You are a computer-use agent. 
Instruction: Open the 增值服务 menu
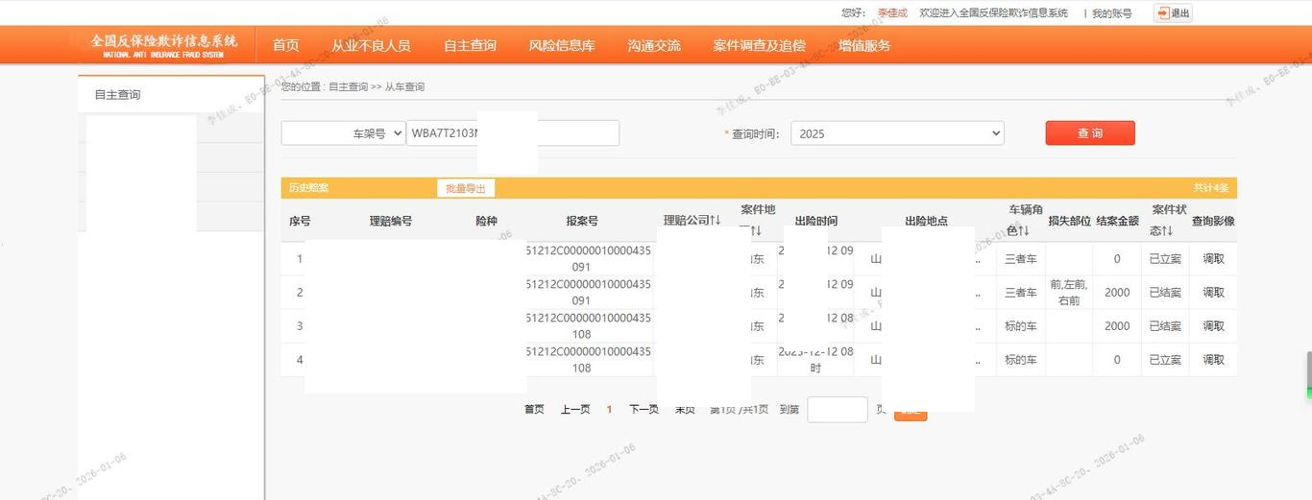tap(863, 45)
